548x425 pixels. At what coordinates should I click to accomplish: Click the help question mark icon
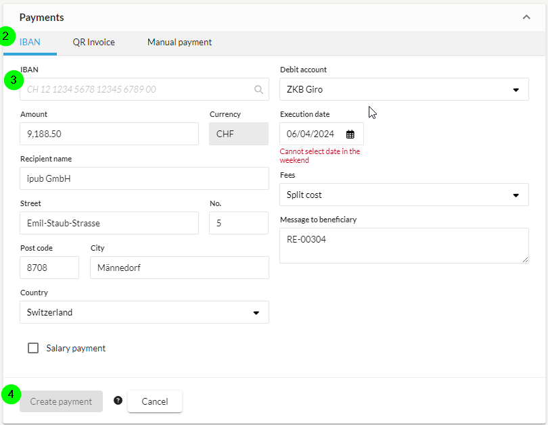coord(118,400)
